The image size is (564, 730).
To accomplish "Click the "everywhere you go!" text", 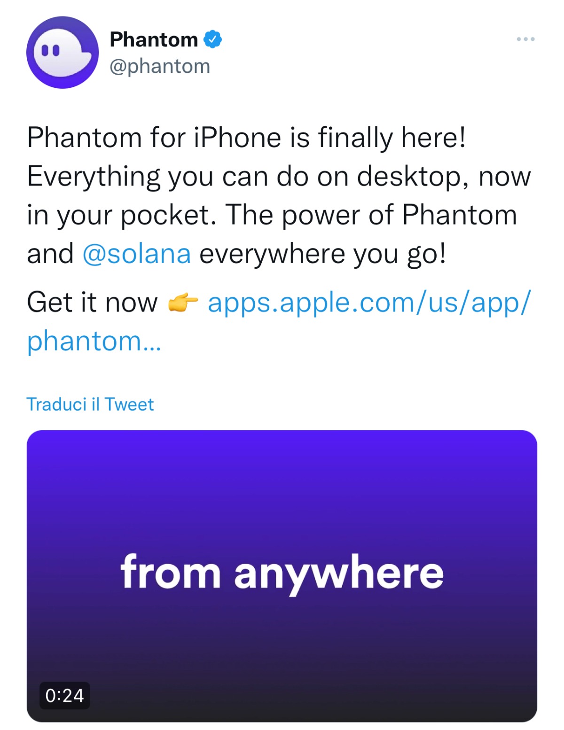I will (x=322, y=254).
